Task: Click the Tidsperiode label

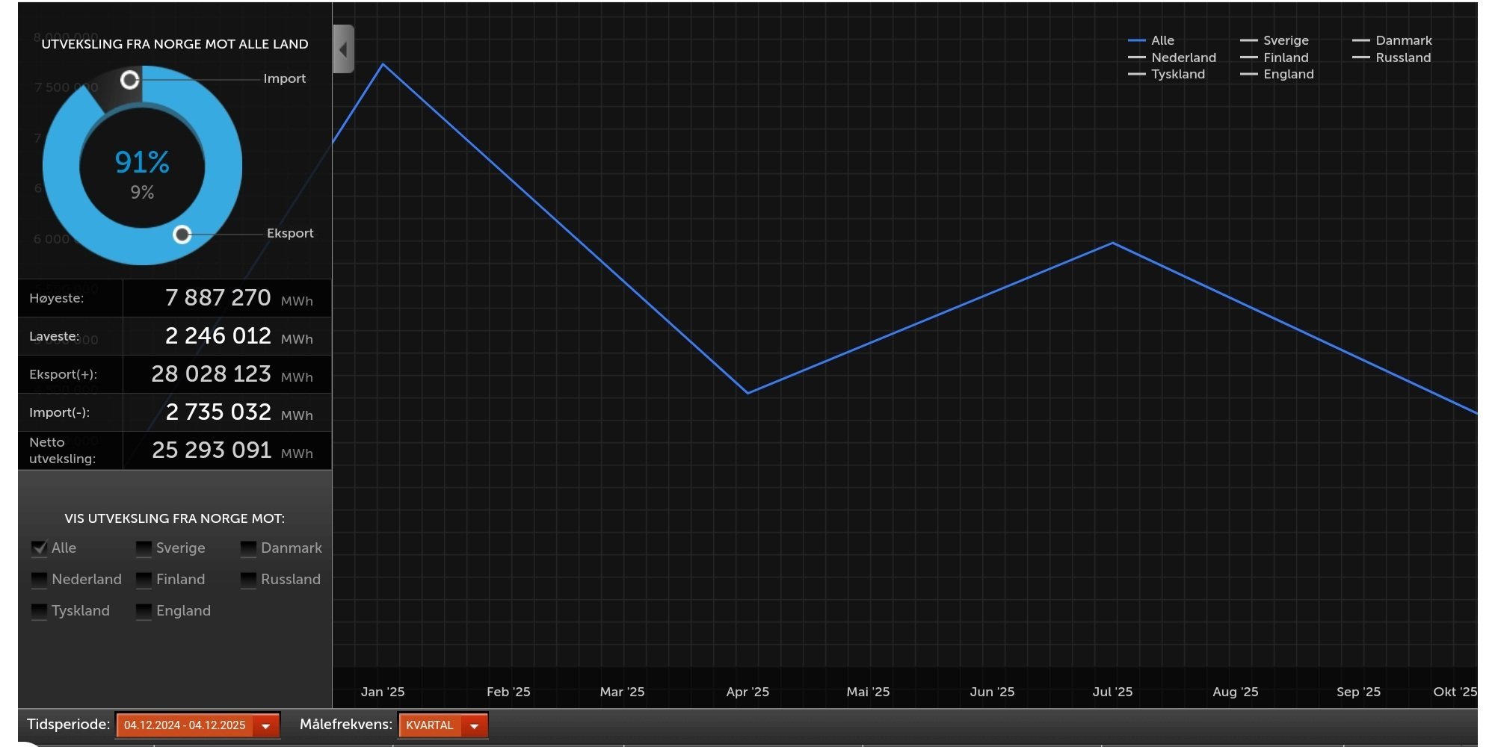Action: click(x=68, y=725)
